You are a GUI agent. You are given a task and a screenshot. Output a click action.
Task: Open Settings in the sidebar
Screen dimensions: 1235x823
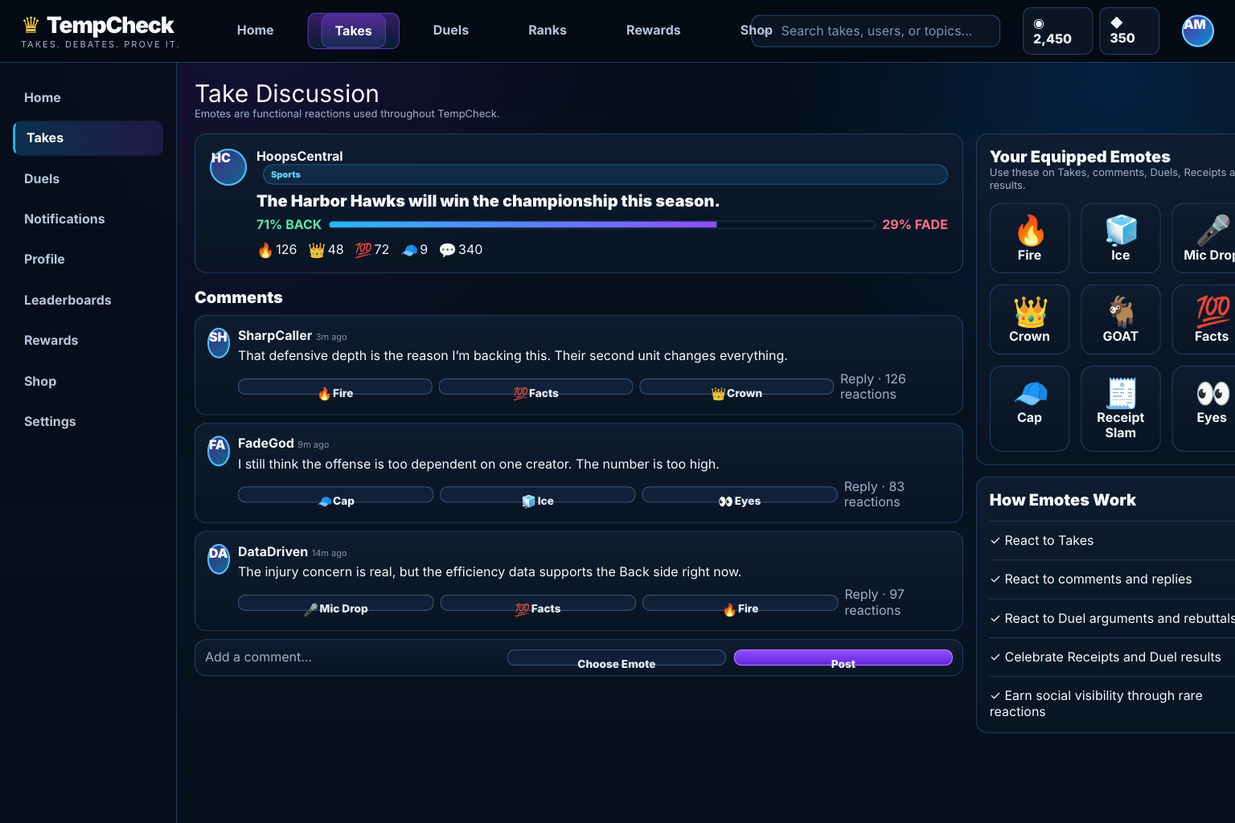pos(50,421)
